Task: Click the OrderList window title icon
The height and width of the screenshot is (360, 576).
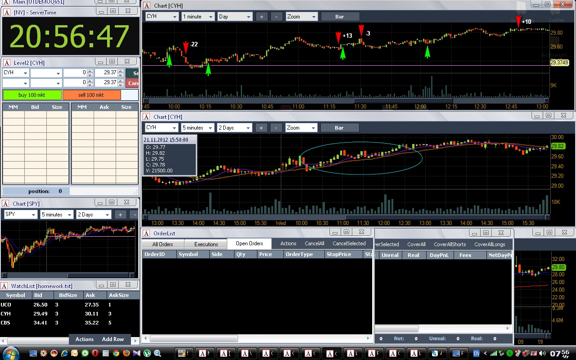Action: [146, 233]
